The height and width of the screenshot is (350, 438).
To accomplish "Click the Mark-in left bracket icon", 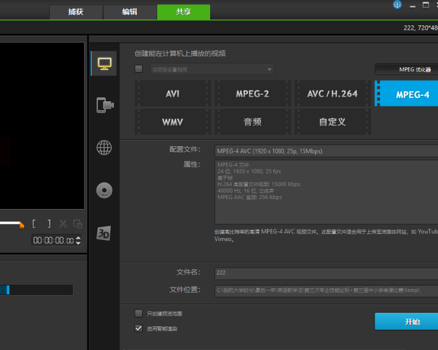I will [x=34, y=224].
